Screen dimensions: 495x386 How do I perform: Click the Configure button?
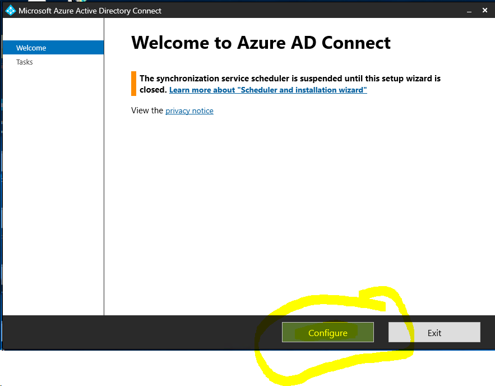coord(328,332)
